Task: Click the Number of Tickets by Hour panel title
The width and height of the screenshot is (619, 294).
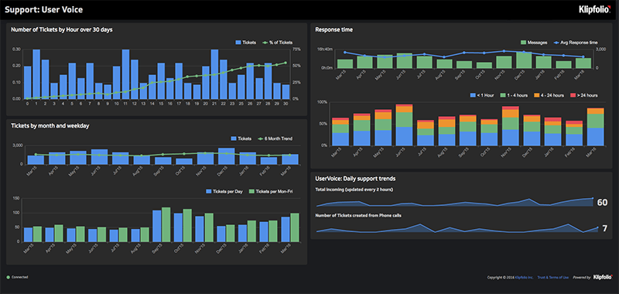Action: tap(63, 29)
